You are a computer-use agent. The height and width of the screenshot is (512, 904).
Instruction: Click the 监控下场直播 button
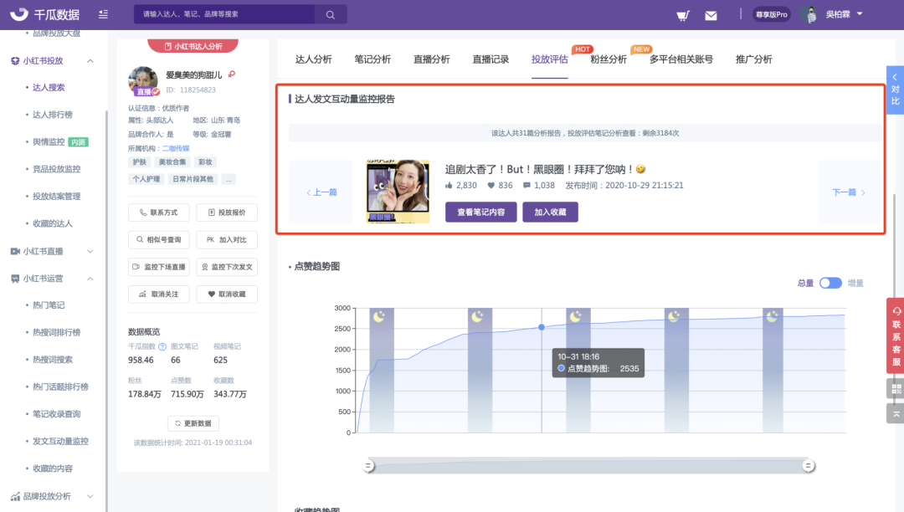[x=158, y=267]
